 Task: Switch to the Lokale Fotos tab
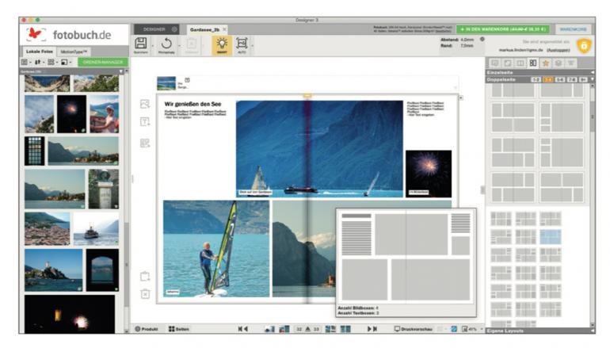tap(39, 52)
